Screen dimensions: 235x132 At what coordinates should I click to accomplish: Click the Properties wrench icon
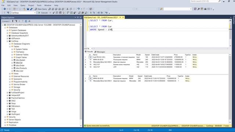tap(199, 9)
